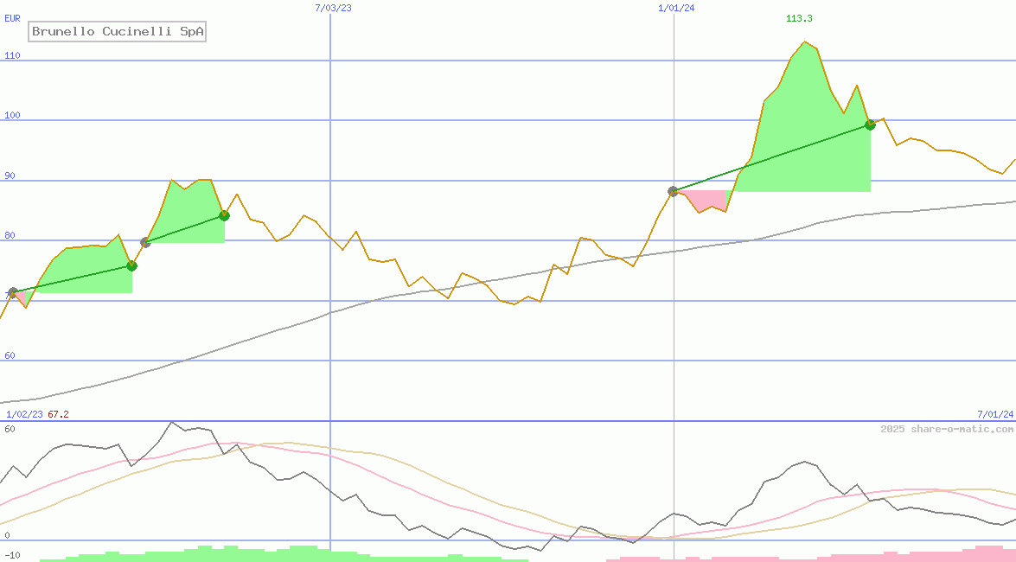Click the large green profit area in 2024
The image size is (1016, 562).
[x=804, y=130]
